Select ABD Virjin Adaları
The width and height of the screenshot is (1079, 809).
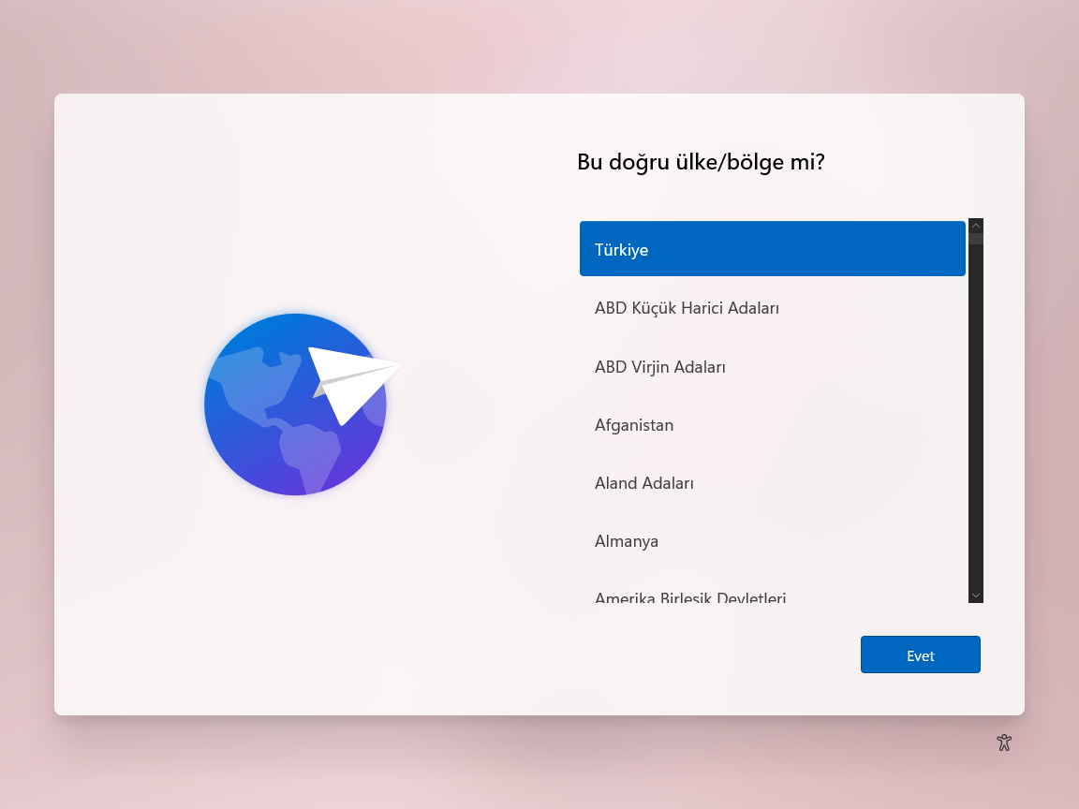772,367
